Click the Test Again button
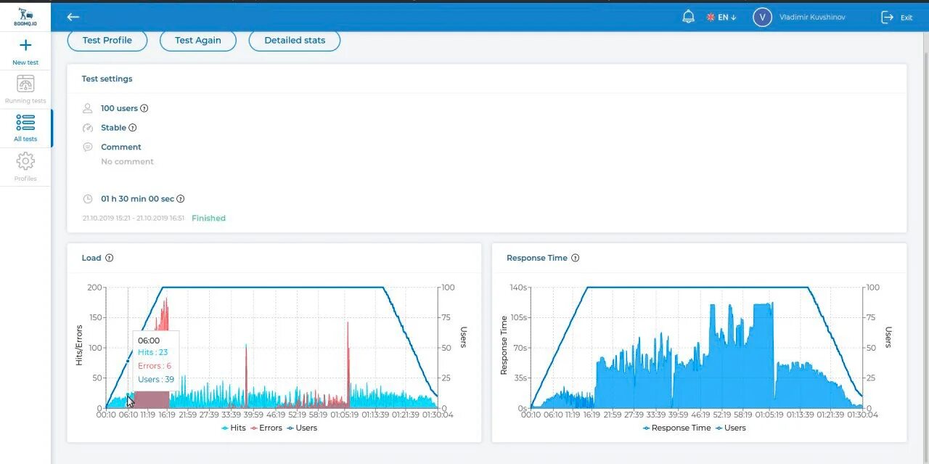Screen dimensions: 929x464 198,40
